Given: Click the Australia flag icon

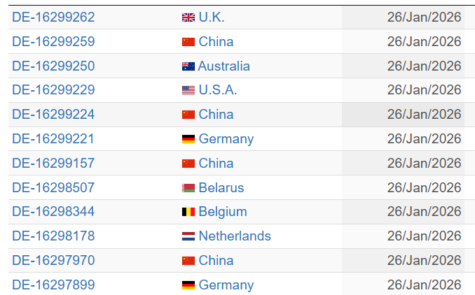Looking at the screenshot, I should pos(188,66).
